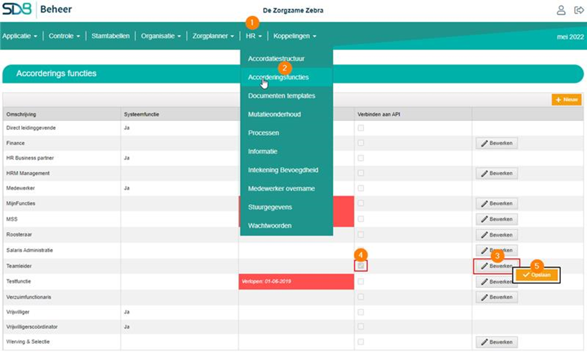Open the HR dropdown menu
This screenshot has width=587, height=353.
(x=254, y=36)
